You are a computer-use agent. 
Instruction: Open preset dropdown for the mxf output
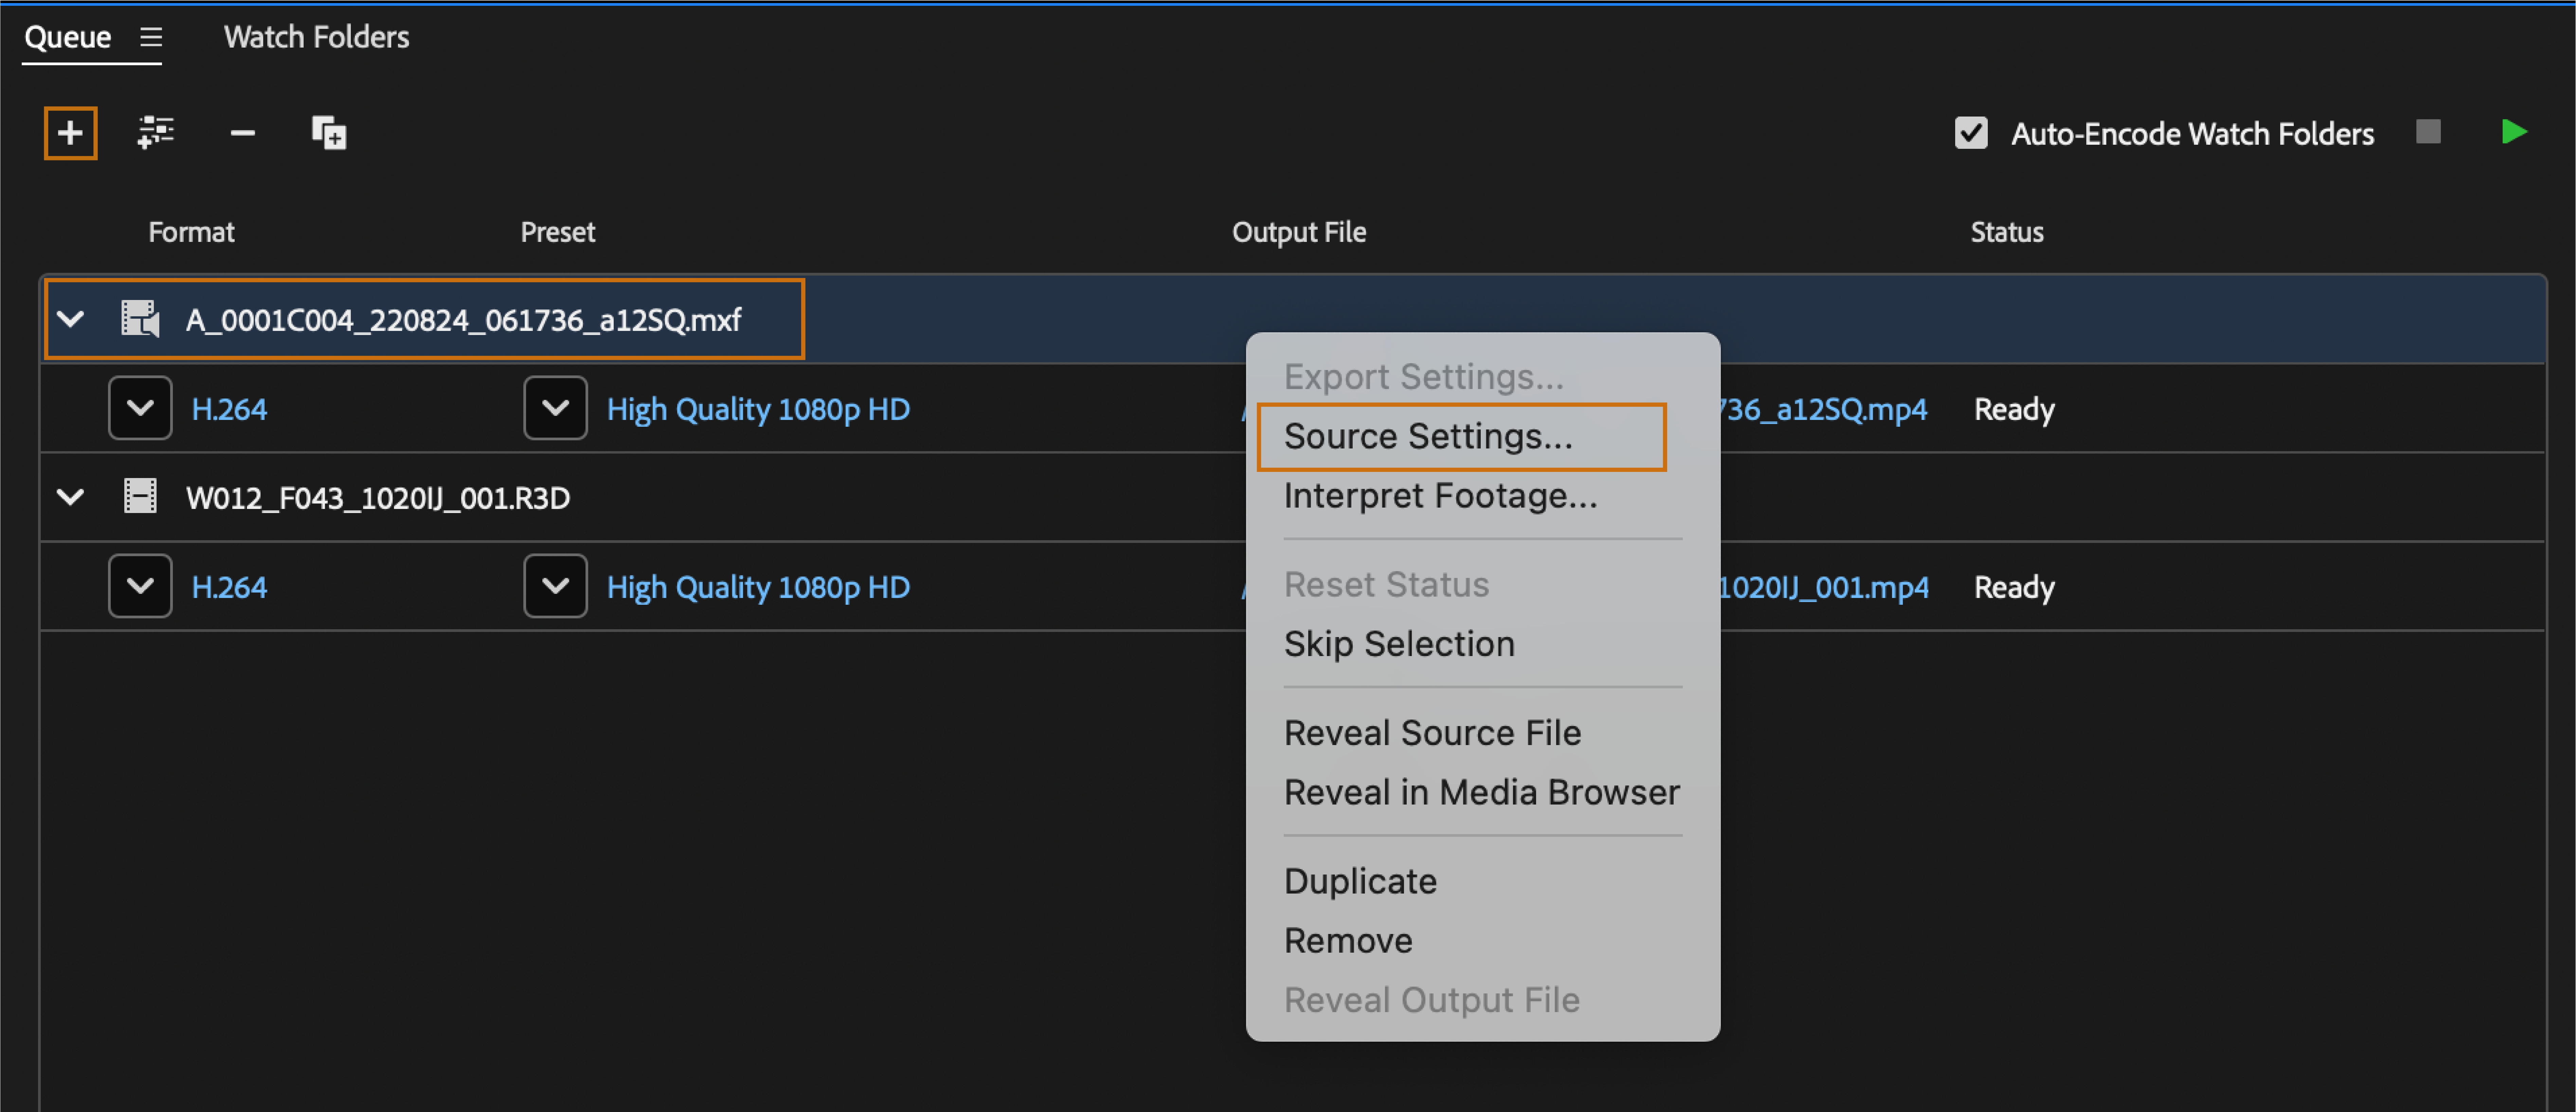coord(555,408)
